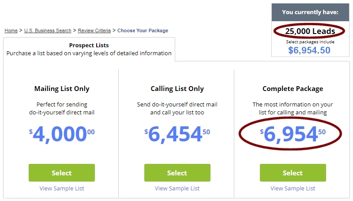This screenshot has width=353, height=201.
Task: Click the Complete Package heading
Action: [x=293, y=89]
